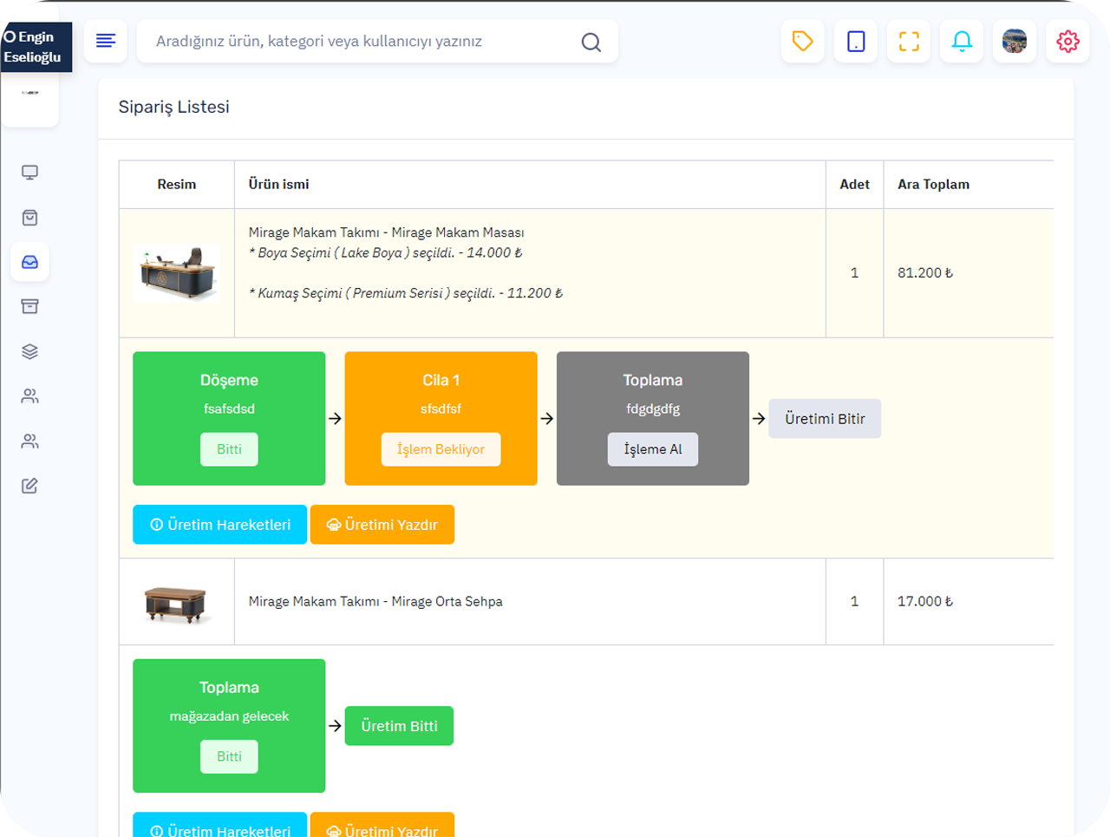The image size is (1110, 837).
Task: Open Üretim Hareketleri for Mirage Makam Masası
Action: tap(220, 525)
